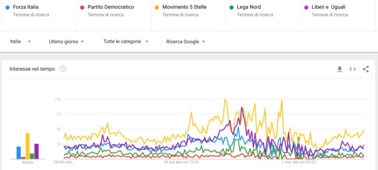The height and width of the screenshot is (170, 378).
Task: Expand the Ultimo giorno time range dropdown
Action: click(66, 42)
